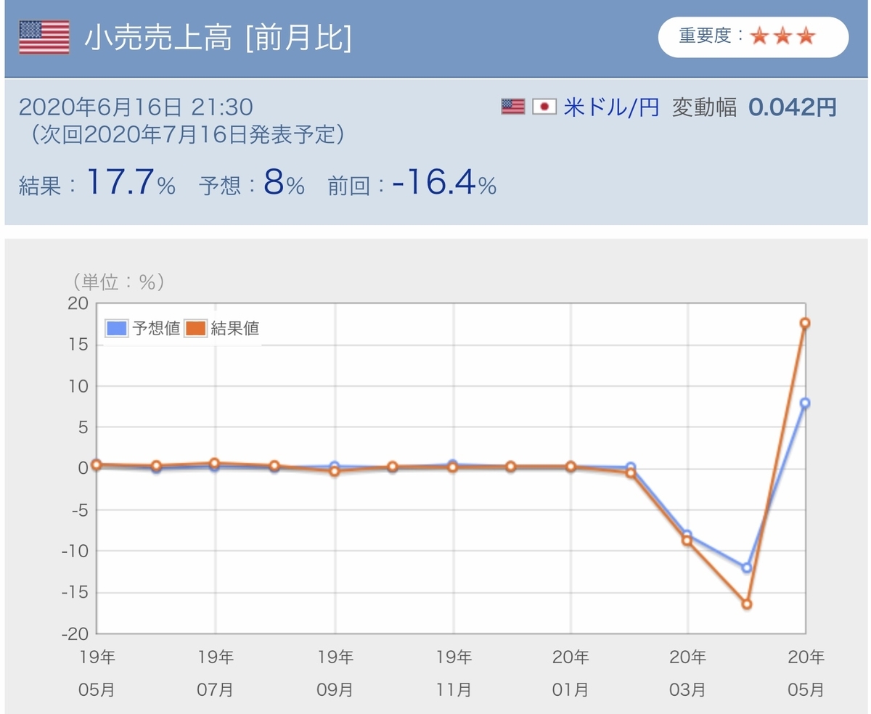Click the Japan flag beside 米ドル/円

click(544, 107)
